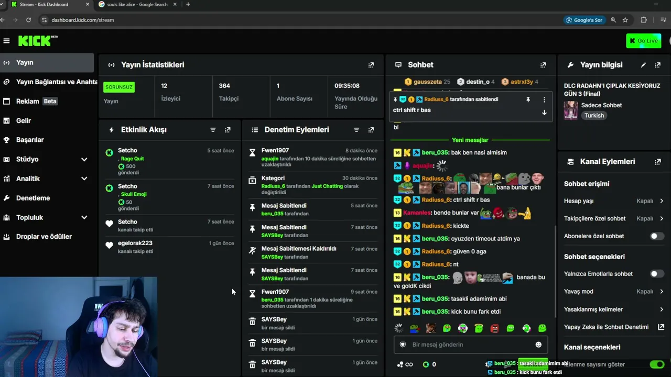
Task: Click the 09:35:08 stream duration value
Action: coord(347,86)
